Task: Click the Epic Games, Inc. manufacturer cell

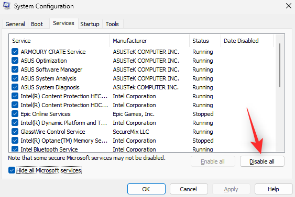Action: pos(134,114)
